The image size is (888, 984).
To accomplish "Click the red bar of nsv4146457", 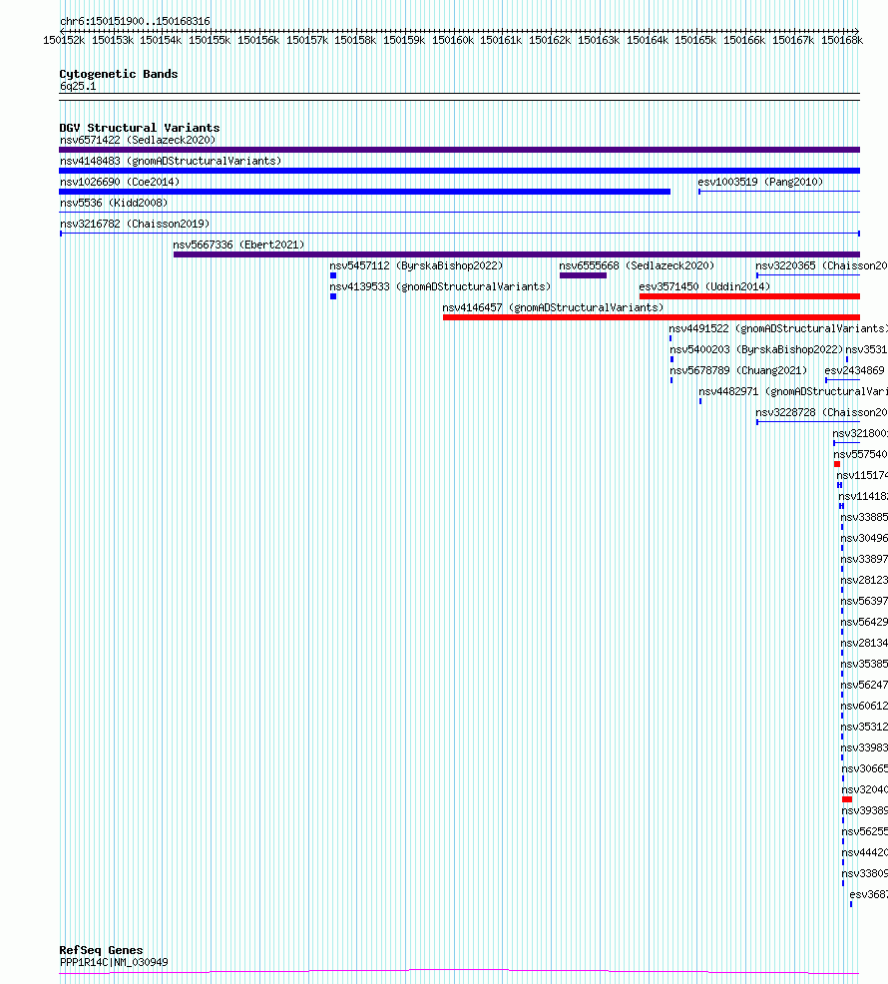I will 652,317.
